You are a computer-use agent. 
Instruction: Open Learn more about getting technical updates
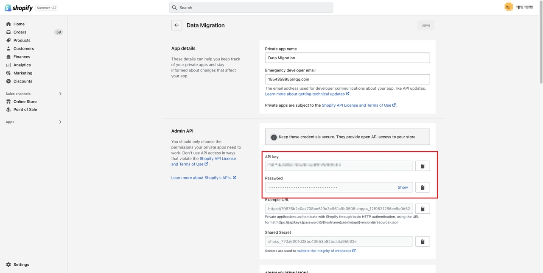coord(307,94)
